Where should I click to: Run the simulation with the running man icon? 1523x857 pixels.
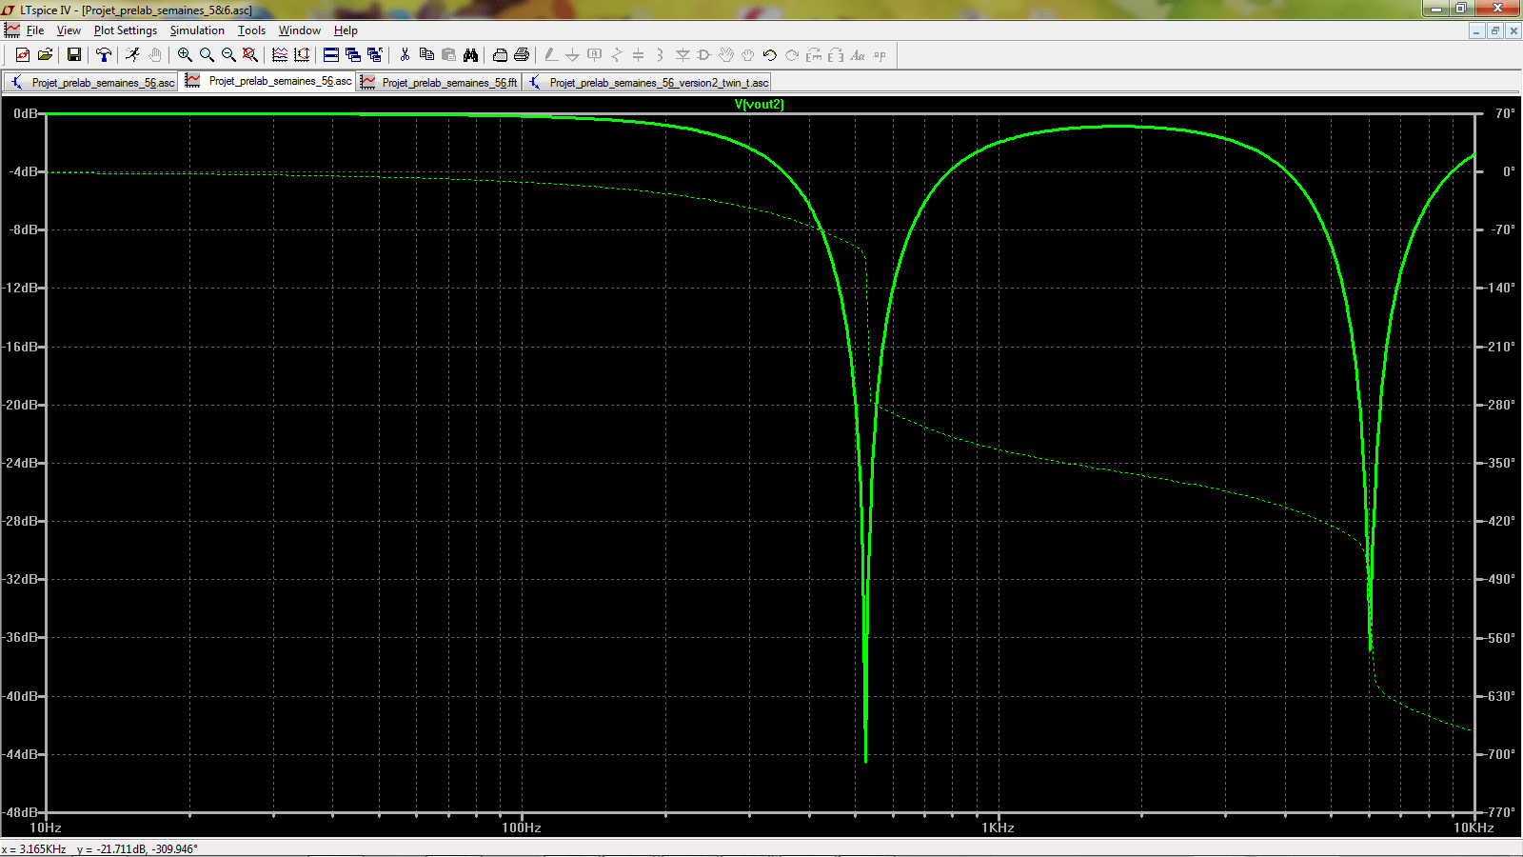[131, 54]
